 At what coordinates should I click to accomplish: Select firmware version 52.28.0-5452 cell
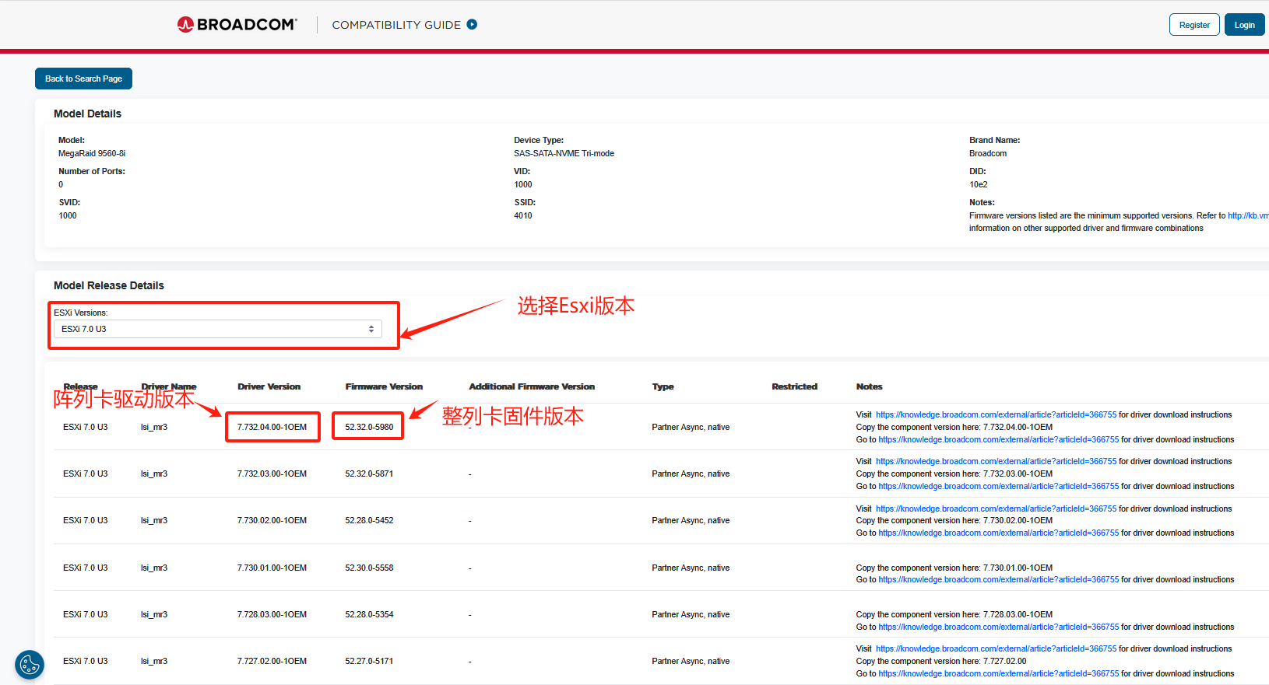click(x=369, y=521)
